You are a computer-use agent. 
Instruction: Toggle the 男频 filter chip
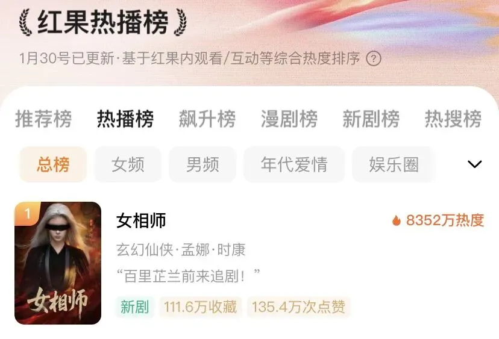pyautogui.click(x=202, y=164)
